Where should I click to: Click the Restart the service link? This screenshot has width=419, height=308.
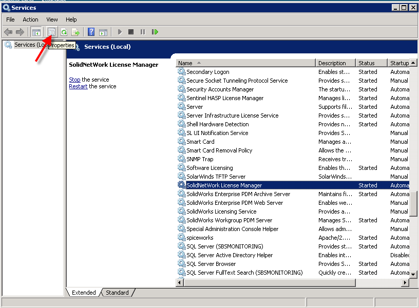pos(78,86)
